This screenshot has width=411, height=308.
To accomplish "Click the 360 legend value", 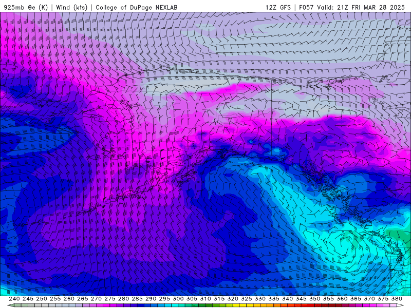I will [342, 299].
